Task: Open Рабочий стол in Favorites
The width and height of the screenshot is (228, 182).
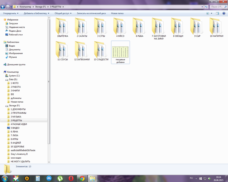Action: click(x=16, y=35)
